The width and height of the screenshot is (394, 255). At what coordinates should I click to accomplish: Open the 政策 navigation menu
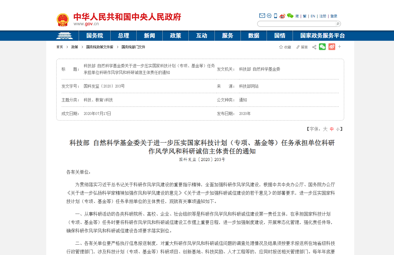(176, 36)
